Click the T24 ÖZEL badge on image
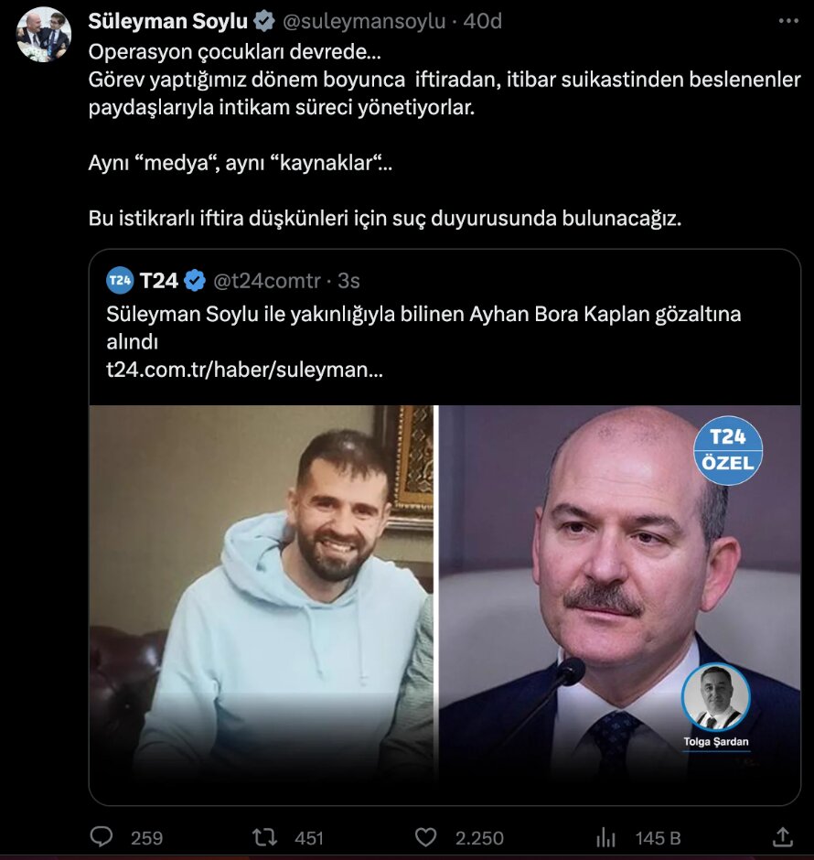The height and width of the screenshot is (860, 814). tap(728, 449)
